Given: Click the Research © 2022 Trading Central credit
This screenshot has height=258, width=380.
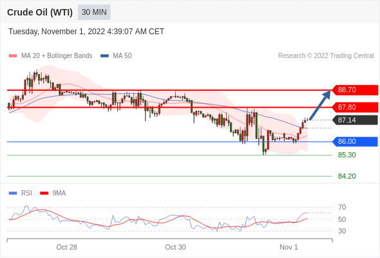Looking at the screenshot, I should coord(326,56).
